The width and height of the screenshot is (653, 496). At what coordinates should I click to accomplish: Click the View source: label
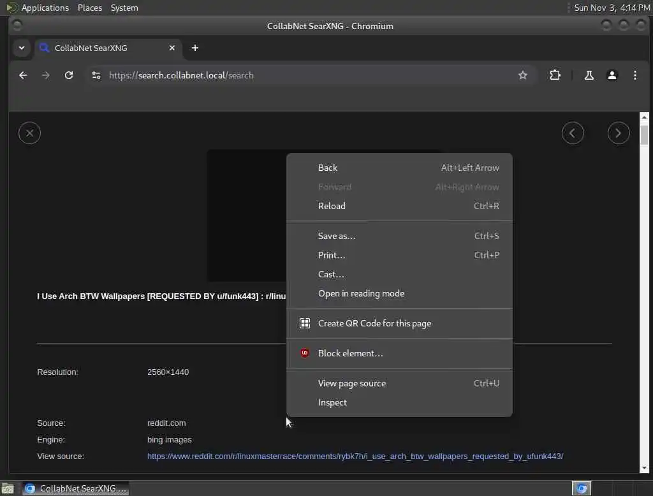point(61,456)
